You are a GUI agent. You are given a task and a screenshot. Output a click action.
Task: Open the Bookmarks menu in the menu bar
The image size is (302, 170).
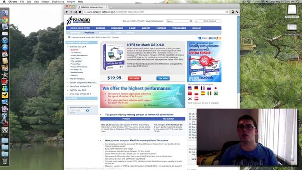(58, 1)
